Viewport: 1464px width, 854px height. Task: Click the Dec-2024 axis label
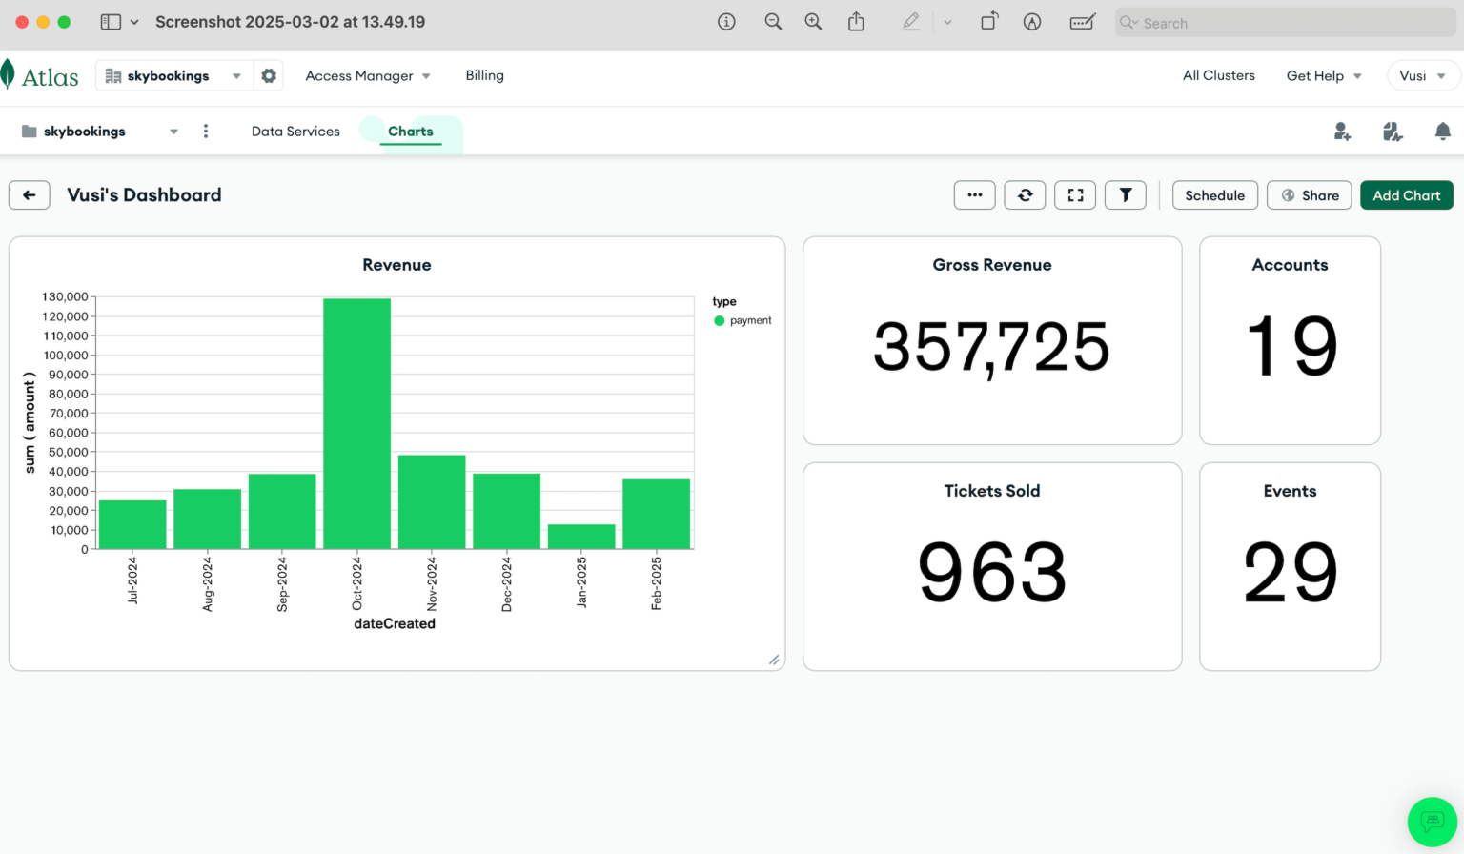tap(506, 584)
